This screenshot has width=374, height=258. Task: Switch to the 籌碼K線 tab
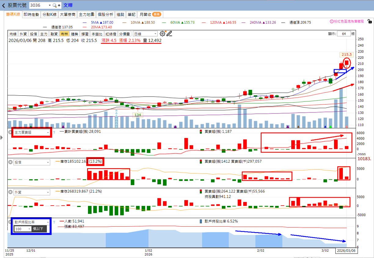click(13, 14)
